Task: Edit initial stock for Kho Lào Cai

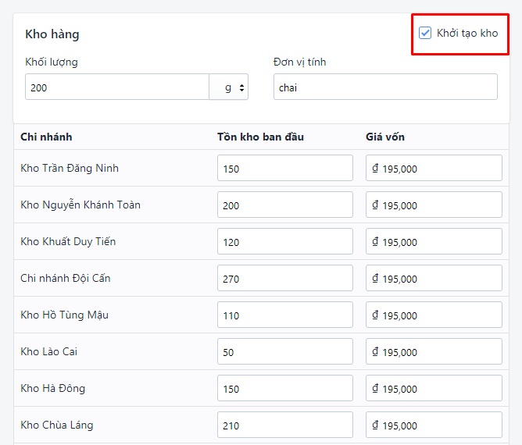Action: 285,351
